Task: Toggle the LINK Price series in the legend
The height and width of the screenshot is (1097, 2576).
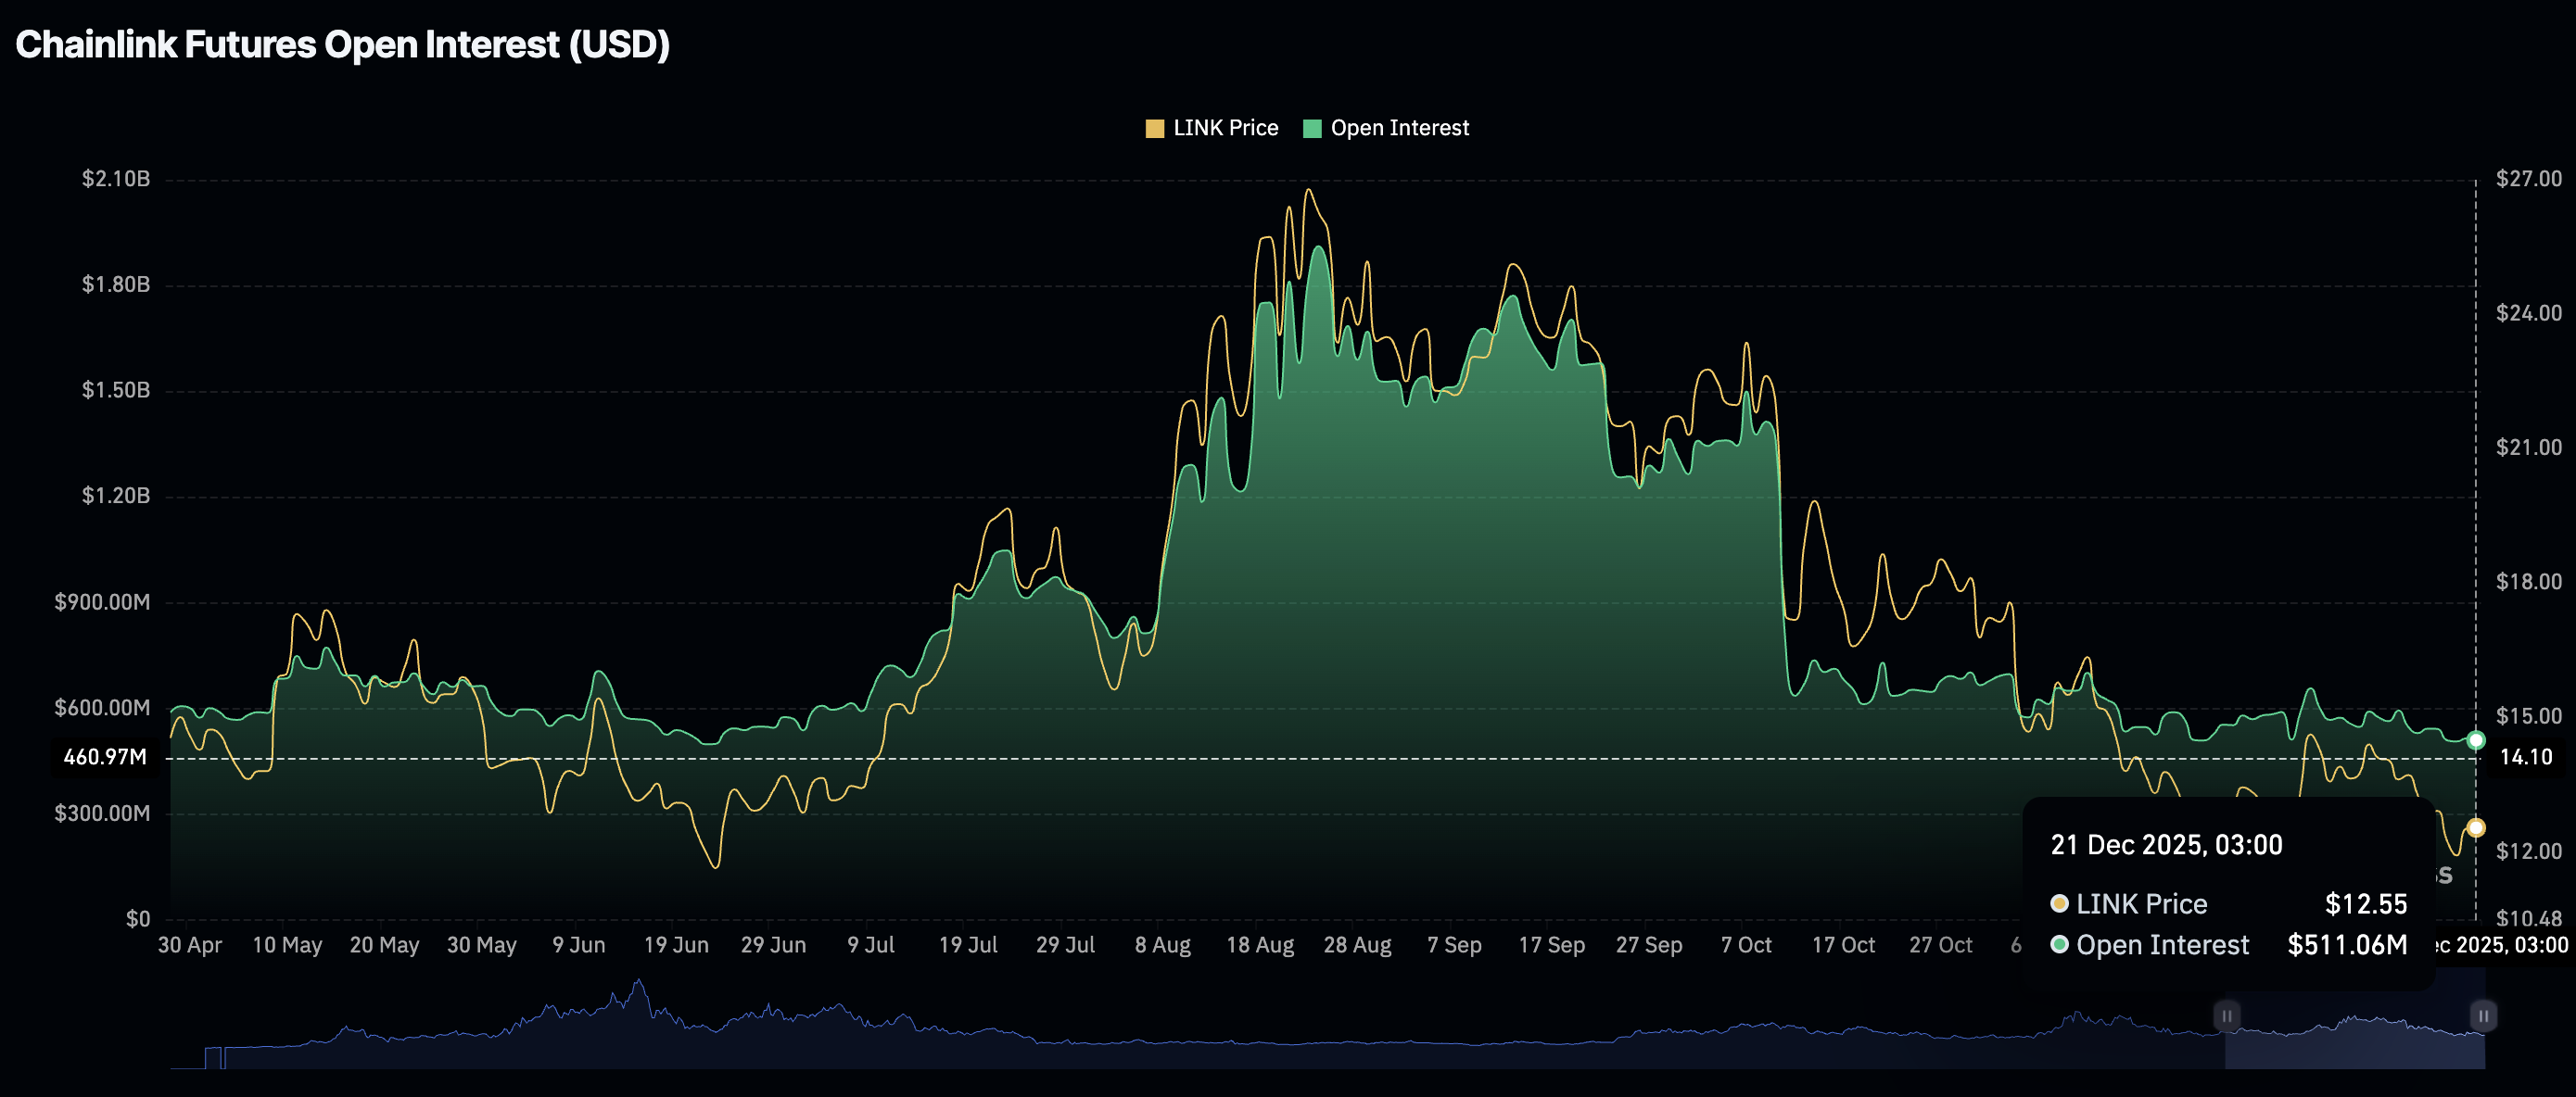Action: 1213,127
